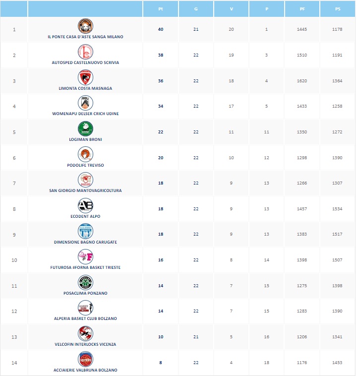
Task: Open IL PONTE CASA D'ASTE SANGA MILANO link
Action: (85, 37)
